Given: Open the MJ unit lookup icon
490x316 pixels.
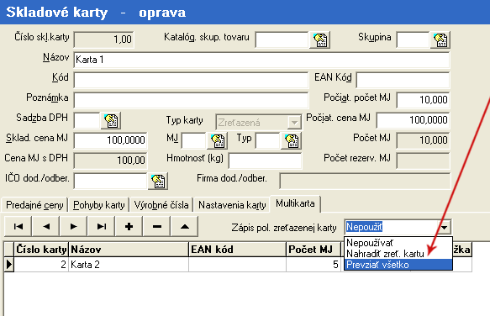Looking at the screenshot, I should pos(217,140).
